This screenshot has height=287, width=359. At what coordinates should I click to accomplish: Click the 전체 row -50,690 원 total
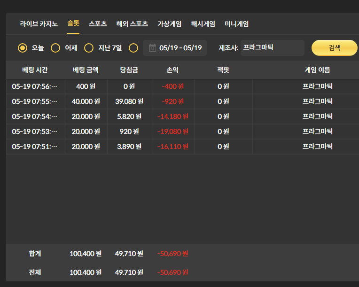(x=172, y=272)
